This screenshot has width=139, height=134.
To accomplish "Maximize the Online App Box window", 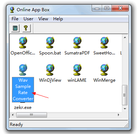I will [107, 8].
